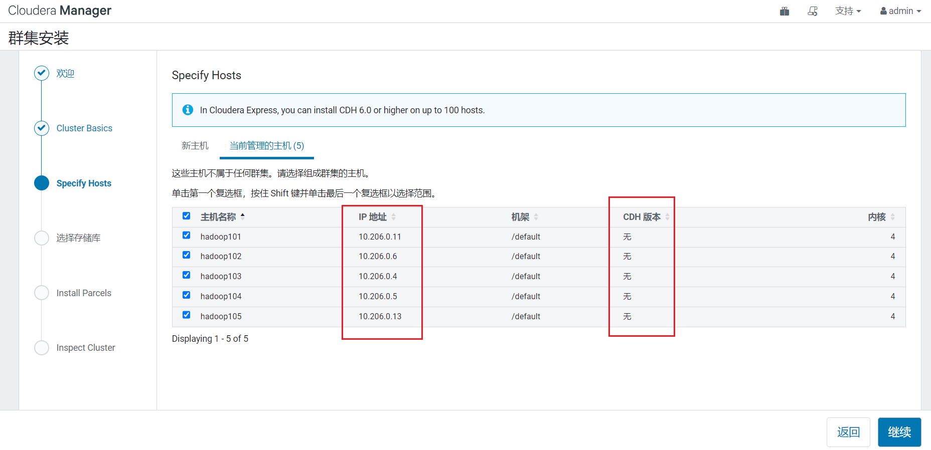Click the 选择存储库 step label

78,238
